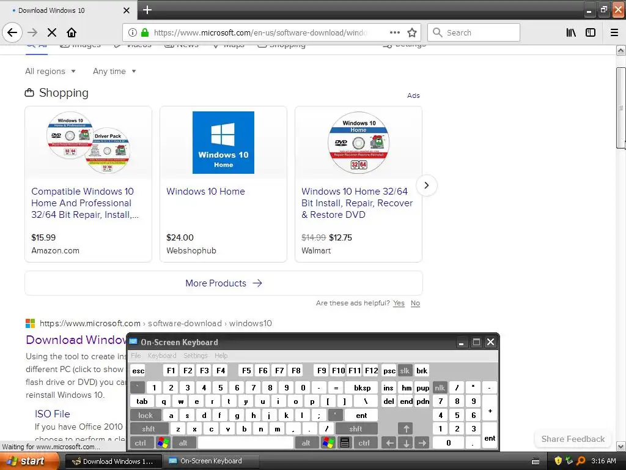The height and width of the screenshot is (470, 626).
Task: Click the forward navigation arrow
Action: 32,32
